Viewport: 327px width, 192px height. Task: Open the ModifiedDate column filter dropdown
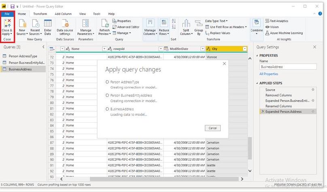[202, 49]
